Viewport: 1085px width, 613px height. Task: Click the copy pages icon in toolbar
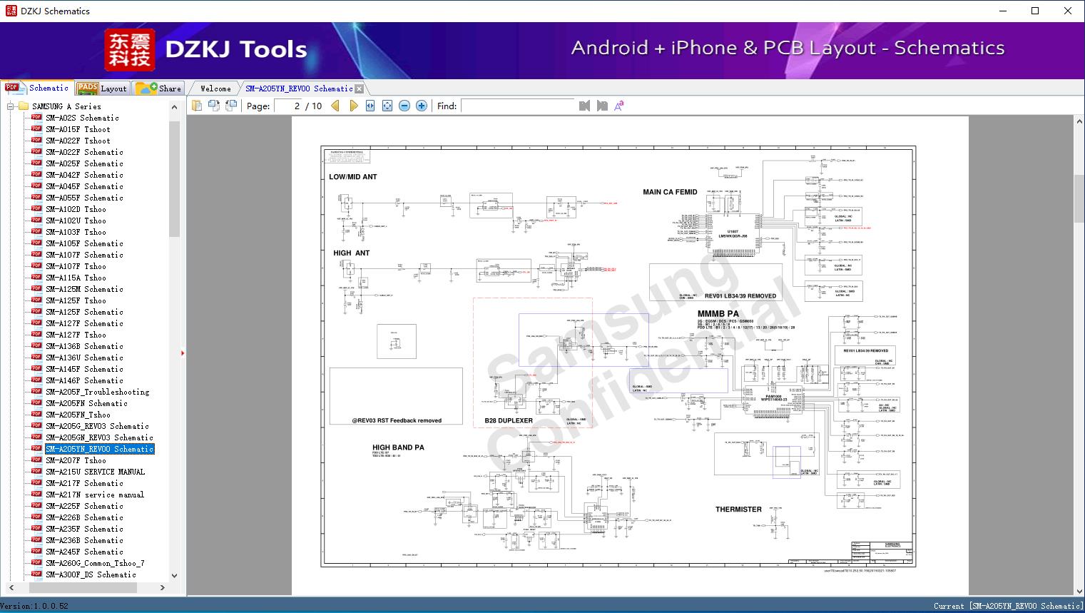pos(196,106)
